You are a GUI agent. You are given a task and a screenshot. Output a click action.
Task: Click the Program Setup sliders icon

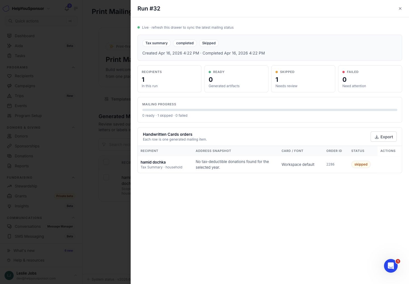click(x=9, y=116)
